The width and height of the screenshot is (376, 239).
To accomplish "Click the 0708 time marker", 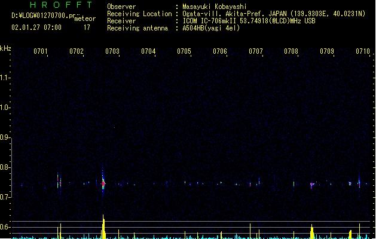I will (291, 51).
